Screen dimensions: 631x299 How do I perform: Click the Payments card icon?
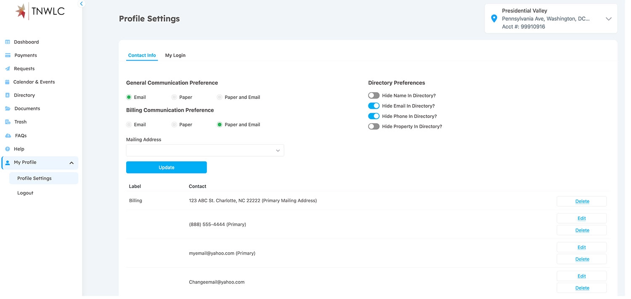[8, 56]
